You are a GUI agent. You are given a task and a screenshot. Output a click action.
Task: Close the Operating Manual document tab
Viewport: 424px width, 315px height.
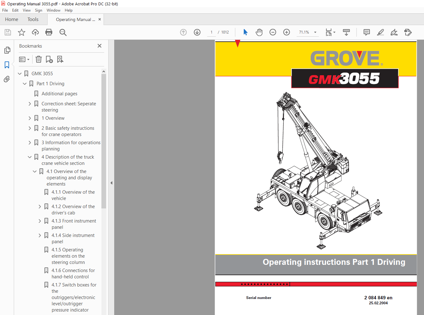[x=100, y=19]
